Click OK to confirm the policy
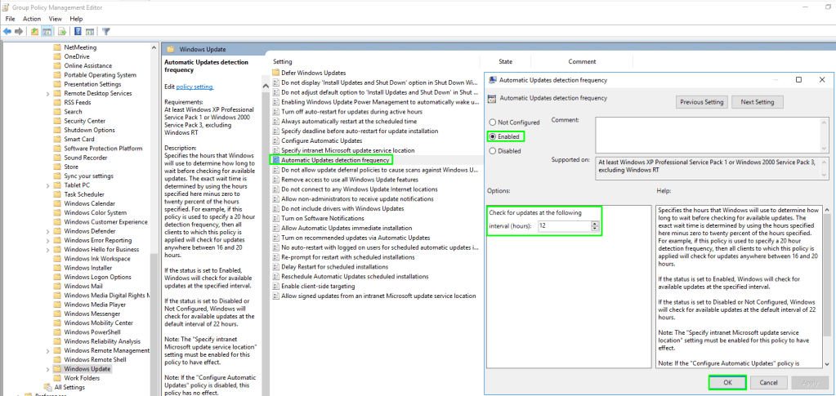836x396 pixels. coord(726,382)
